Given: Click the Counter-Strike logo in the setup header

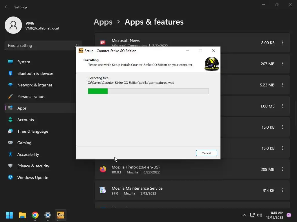Looking at the screenshot, I should (x=211, y=64).
